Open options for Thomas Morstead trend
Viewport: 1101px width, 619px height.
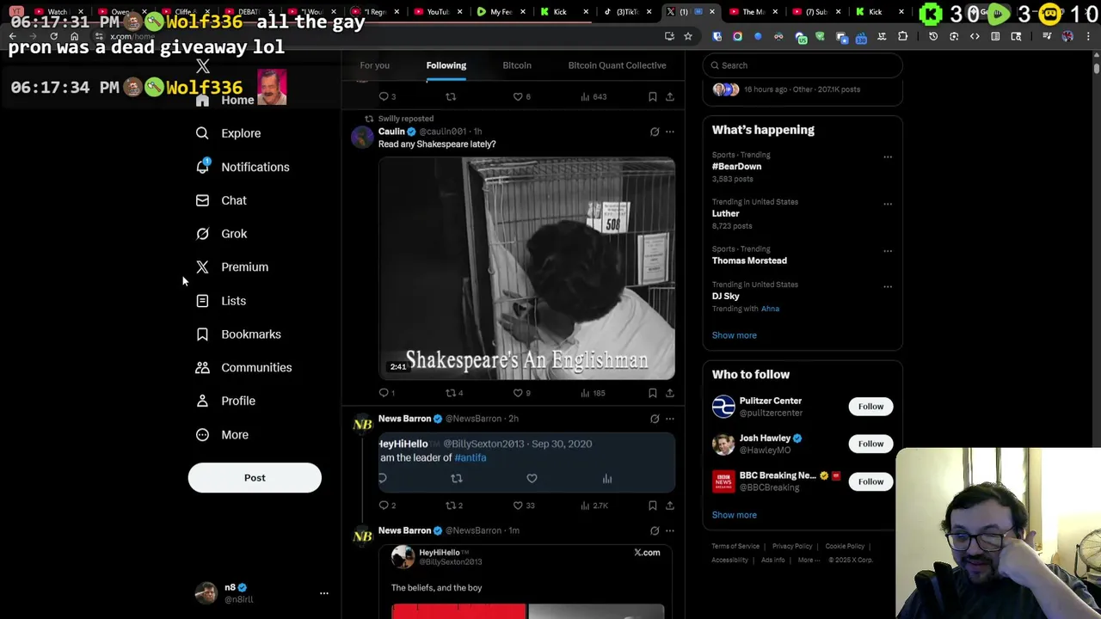coord(888,251)
